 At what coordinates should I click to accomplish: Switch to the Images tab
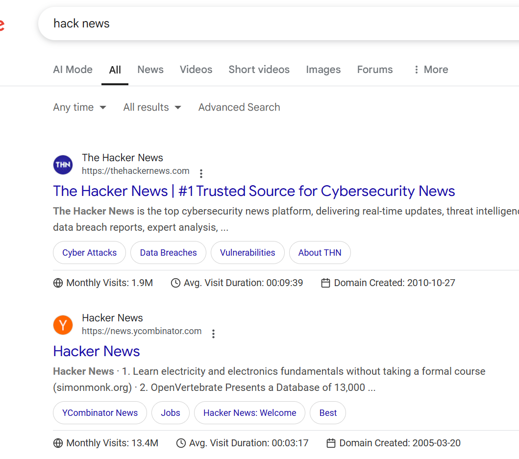click(323, 70)
